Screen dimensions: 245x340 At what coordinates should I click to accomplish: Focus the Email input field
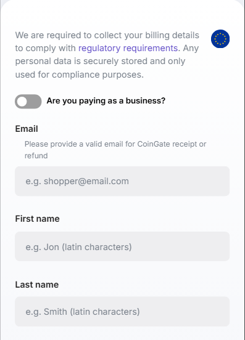pos(122,181)
